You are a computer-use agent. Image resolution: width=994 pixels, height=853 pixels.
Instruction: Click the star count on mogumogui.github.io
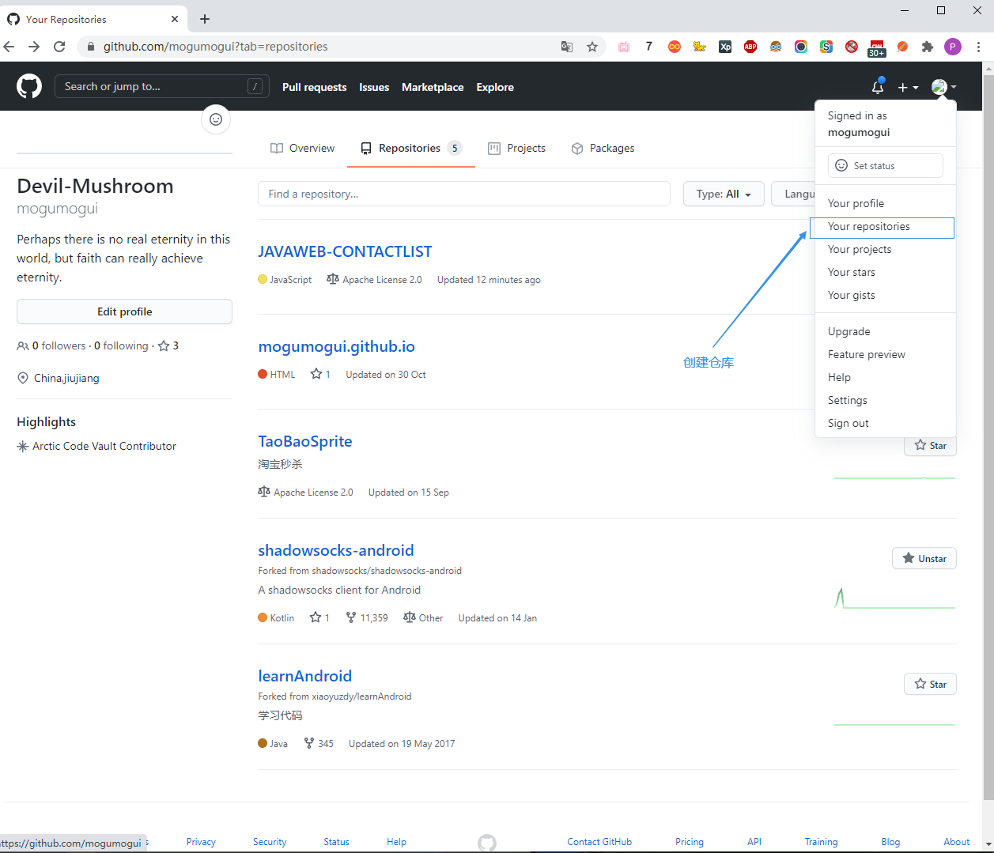tap(320, 374)
